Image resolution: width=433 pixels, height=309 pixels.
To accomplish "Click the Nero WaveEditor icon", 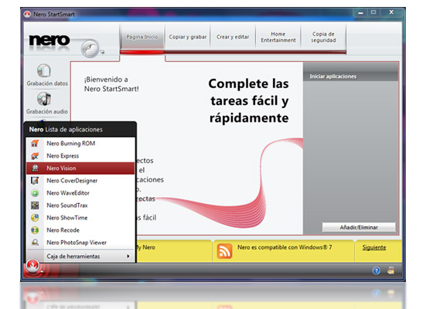I will point(35,193).
